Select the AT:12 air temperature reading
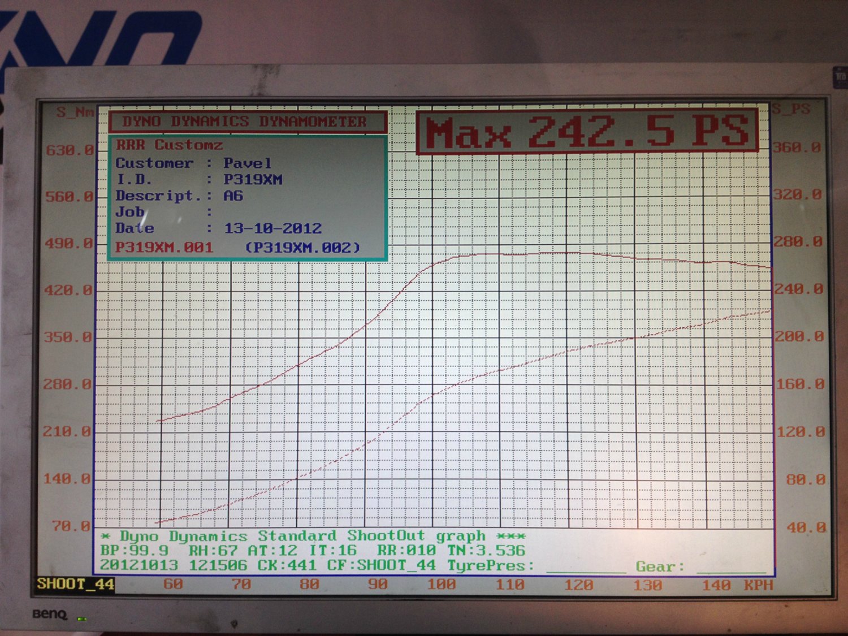Screen dimensions: 848x636 click(x=272, y=551)
